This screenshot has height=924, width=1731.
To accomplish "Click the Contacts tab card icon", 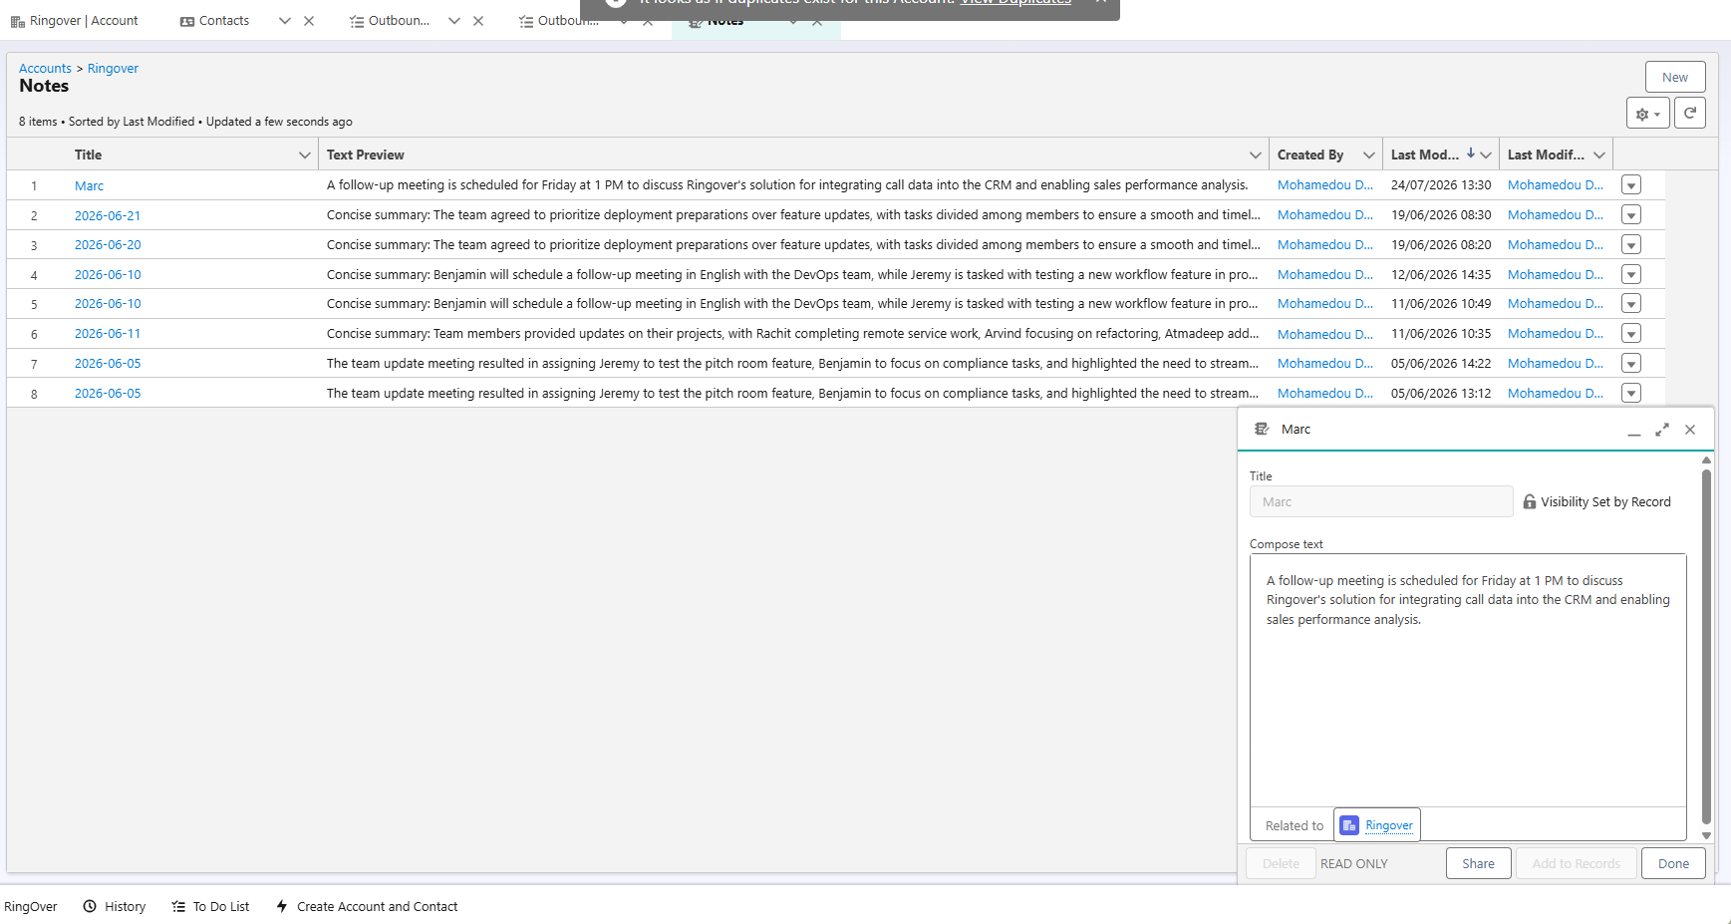I will (186, 21).
